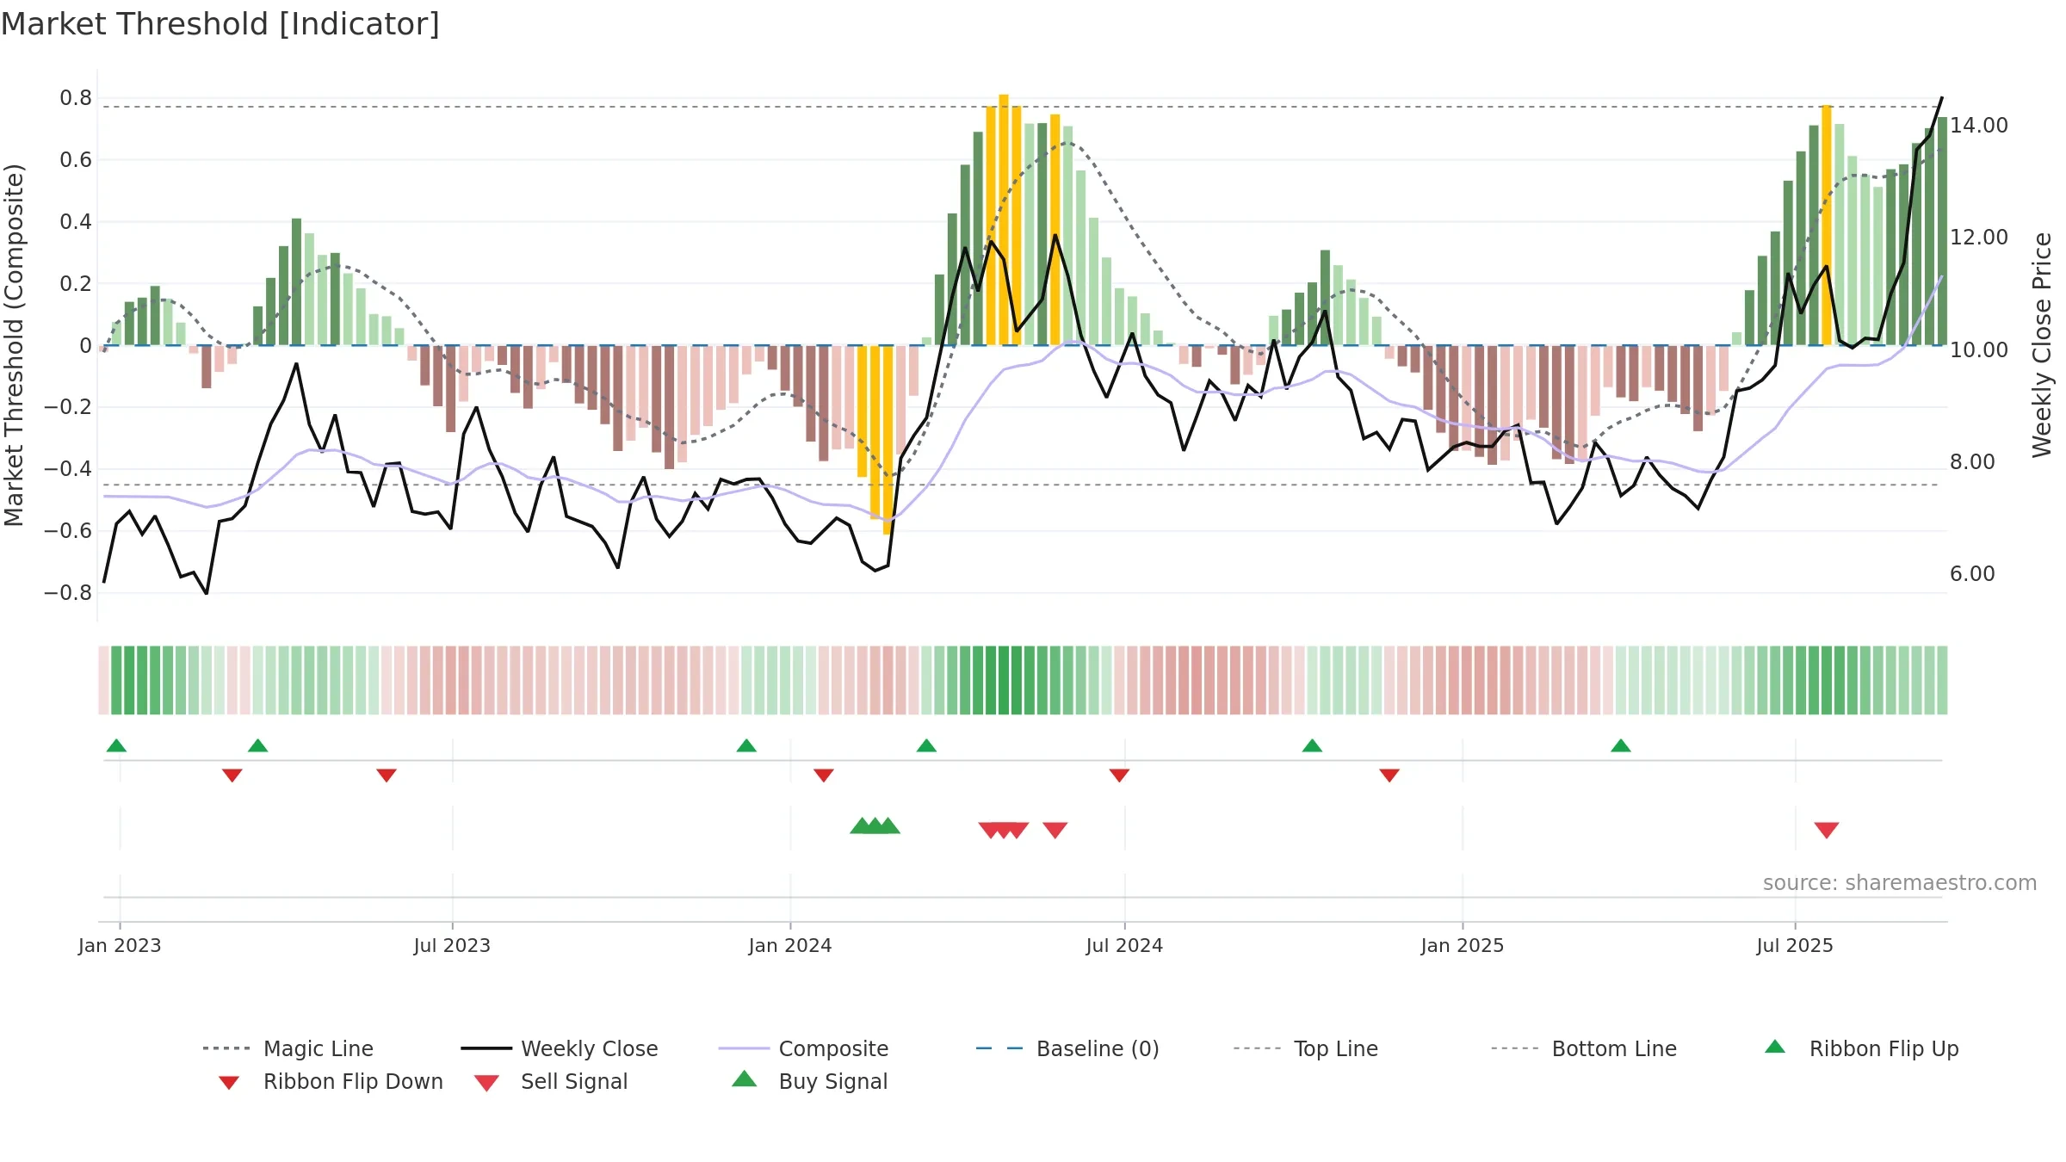Click the Market Threshold [Indicator] title
Image resolution: width=2066 pixels, height=1162 pixels.
coord(220,24)
